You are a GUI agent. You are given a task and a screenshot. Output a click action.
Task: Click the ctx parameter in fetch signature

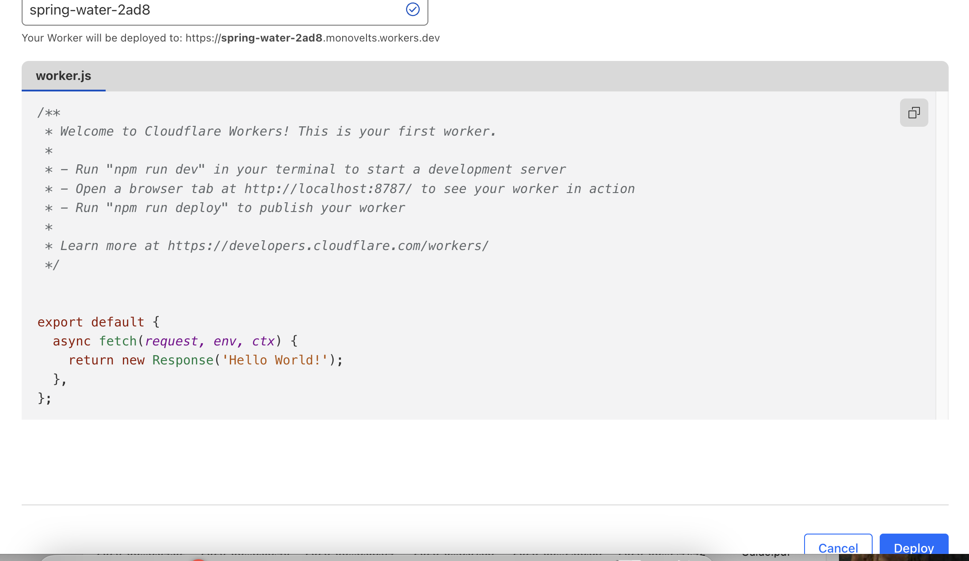263,341
